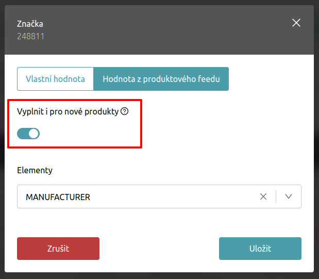Click the Elementy field label
319x279 pixels.
click(35, 170)
